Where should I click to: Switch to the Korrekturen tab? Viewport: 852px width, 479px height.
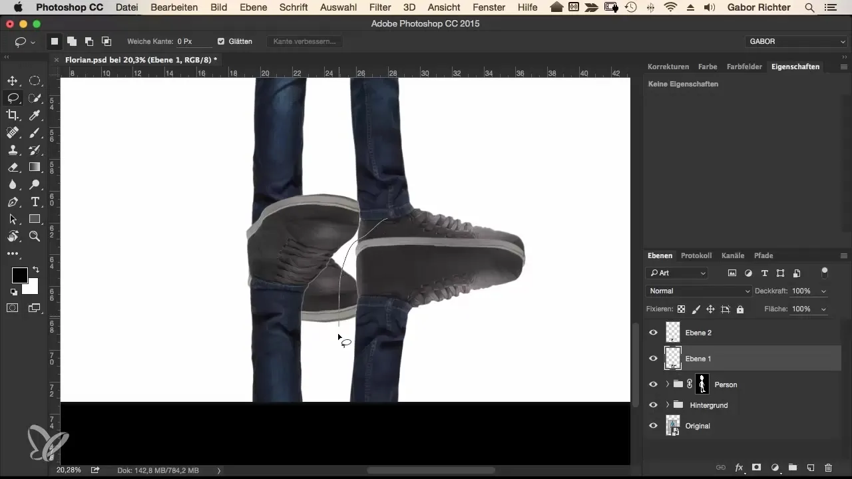[x=668, y=67]
